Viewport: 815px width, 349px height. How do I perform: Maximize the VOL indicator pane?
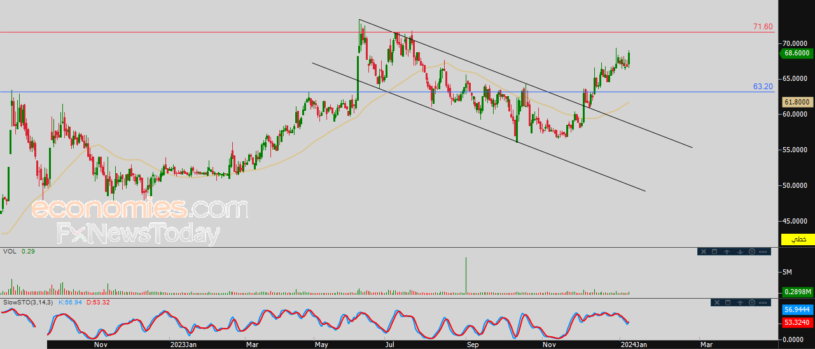pos(714,252)
